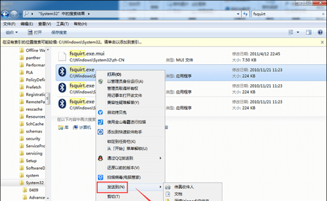This screenshot has height=201, width=327.
Task: Select the panther folder
Action: tap(33, 58)
